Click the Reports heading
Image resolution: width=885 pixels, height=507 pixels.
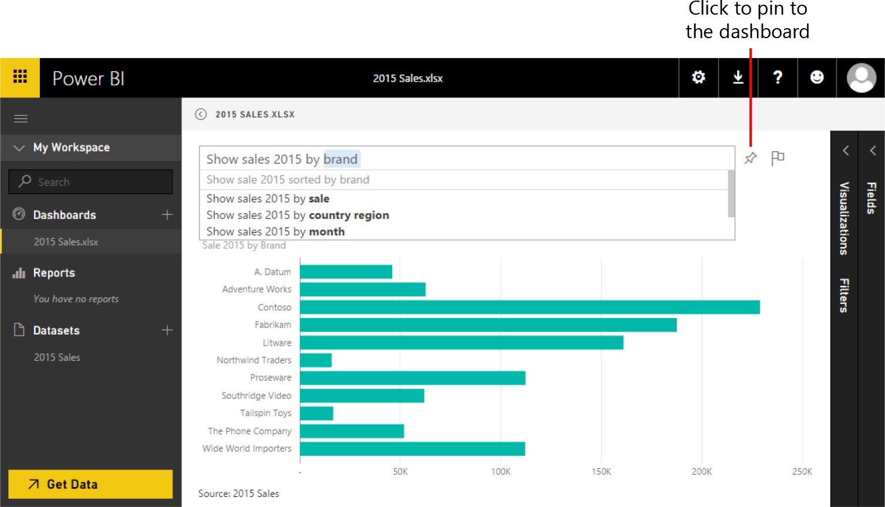[54, 273]
